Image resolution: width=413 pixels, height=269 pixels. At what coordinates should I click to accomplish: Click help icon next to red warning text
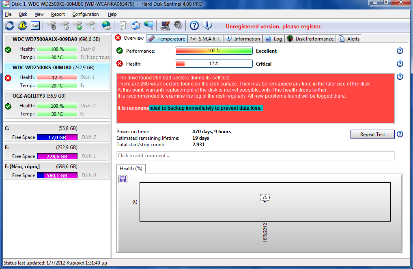point(400,77)
